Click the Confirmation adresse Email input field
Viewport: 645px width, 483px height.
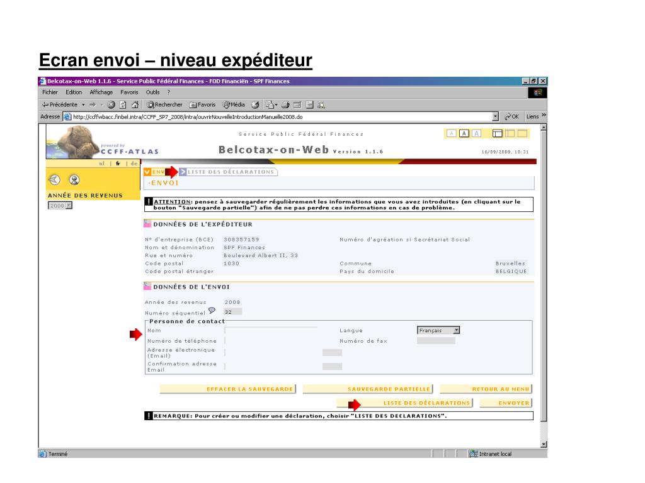click(271, 367)
